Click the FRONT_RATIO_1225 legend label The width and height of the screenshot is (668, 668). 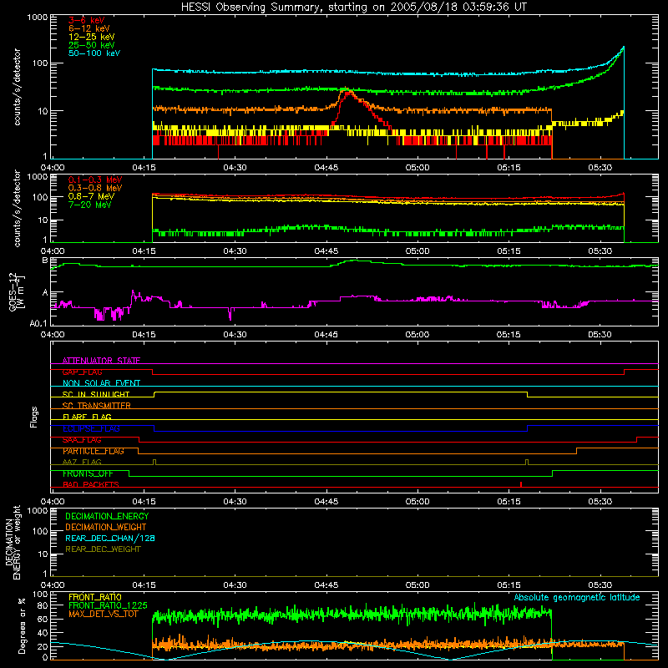pyautogui.click(x=108, y=605)
